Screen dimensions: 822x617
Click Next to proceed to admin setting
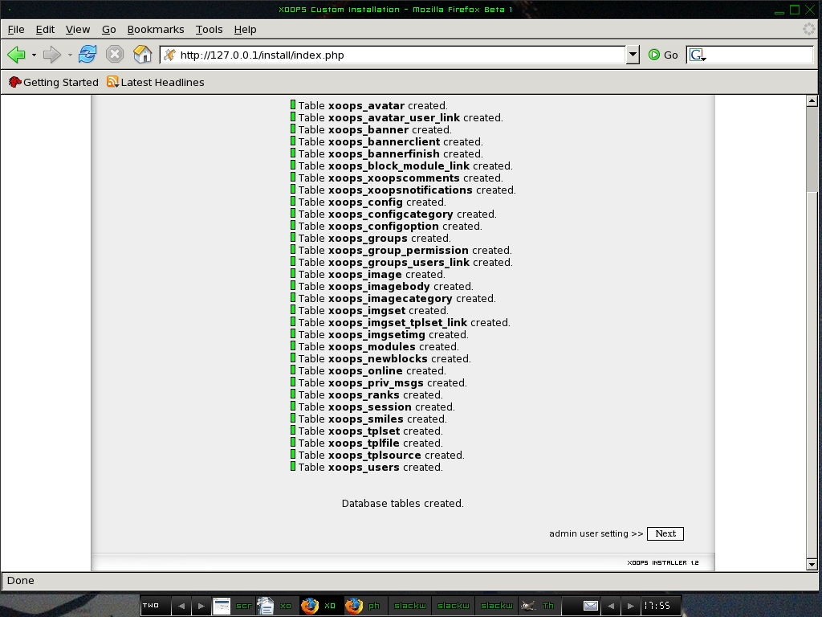[x=665, y=533]
